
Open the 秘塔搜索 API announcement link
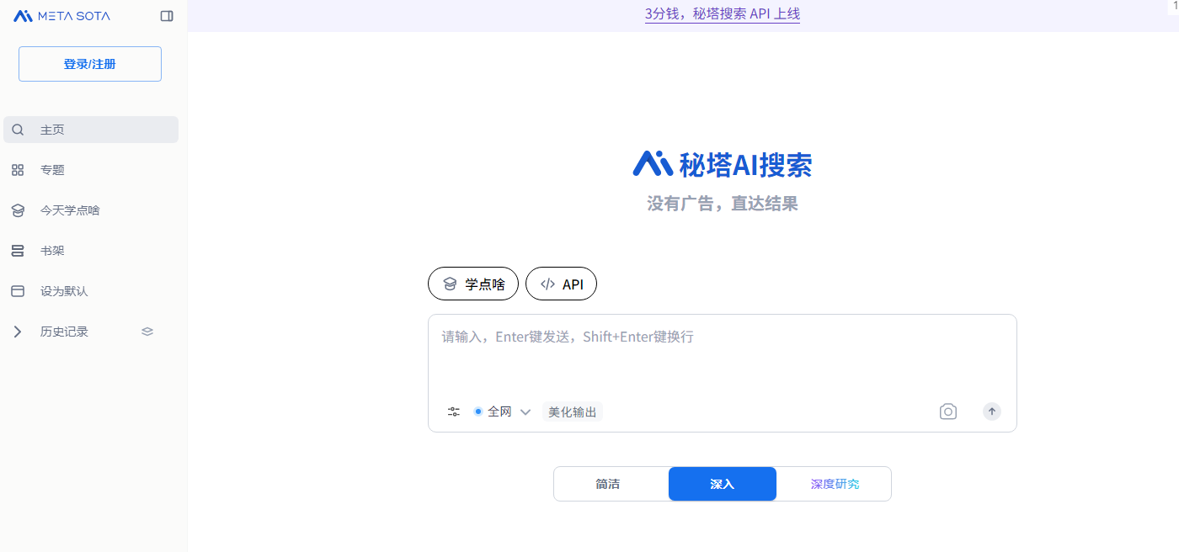[723, 14]
